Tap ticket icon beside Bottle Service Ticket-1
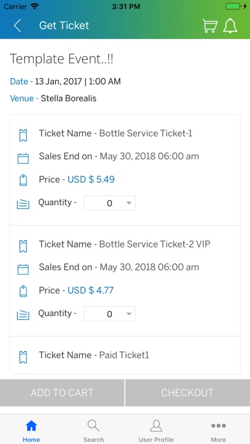 [23, 135]
